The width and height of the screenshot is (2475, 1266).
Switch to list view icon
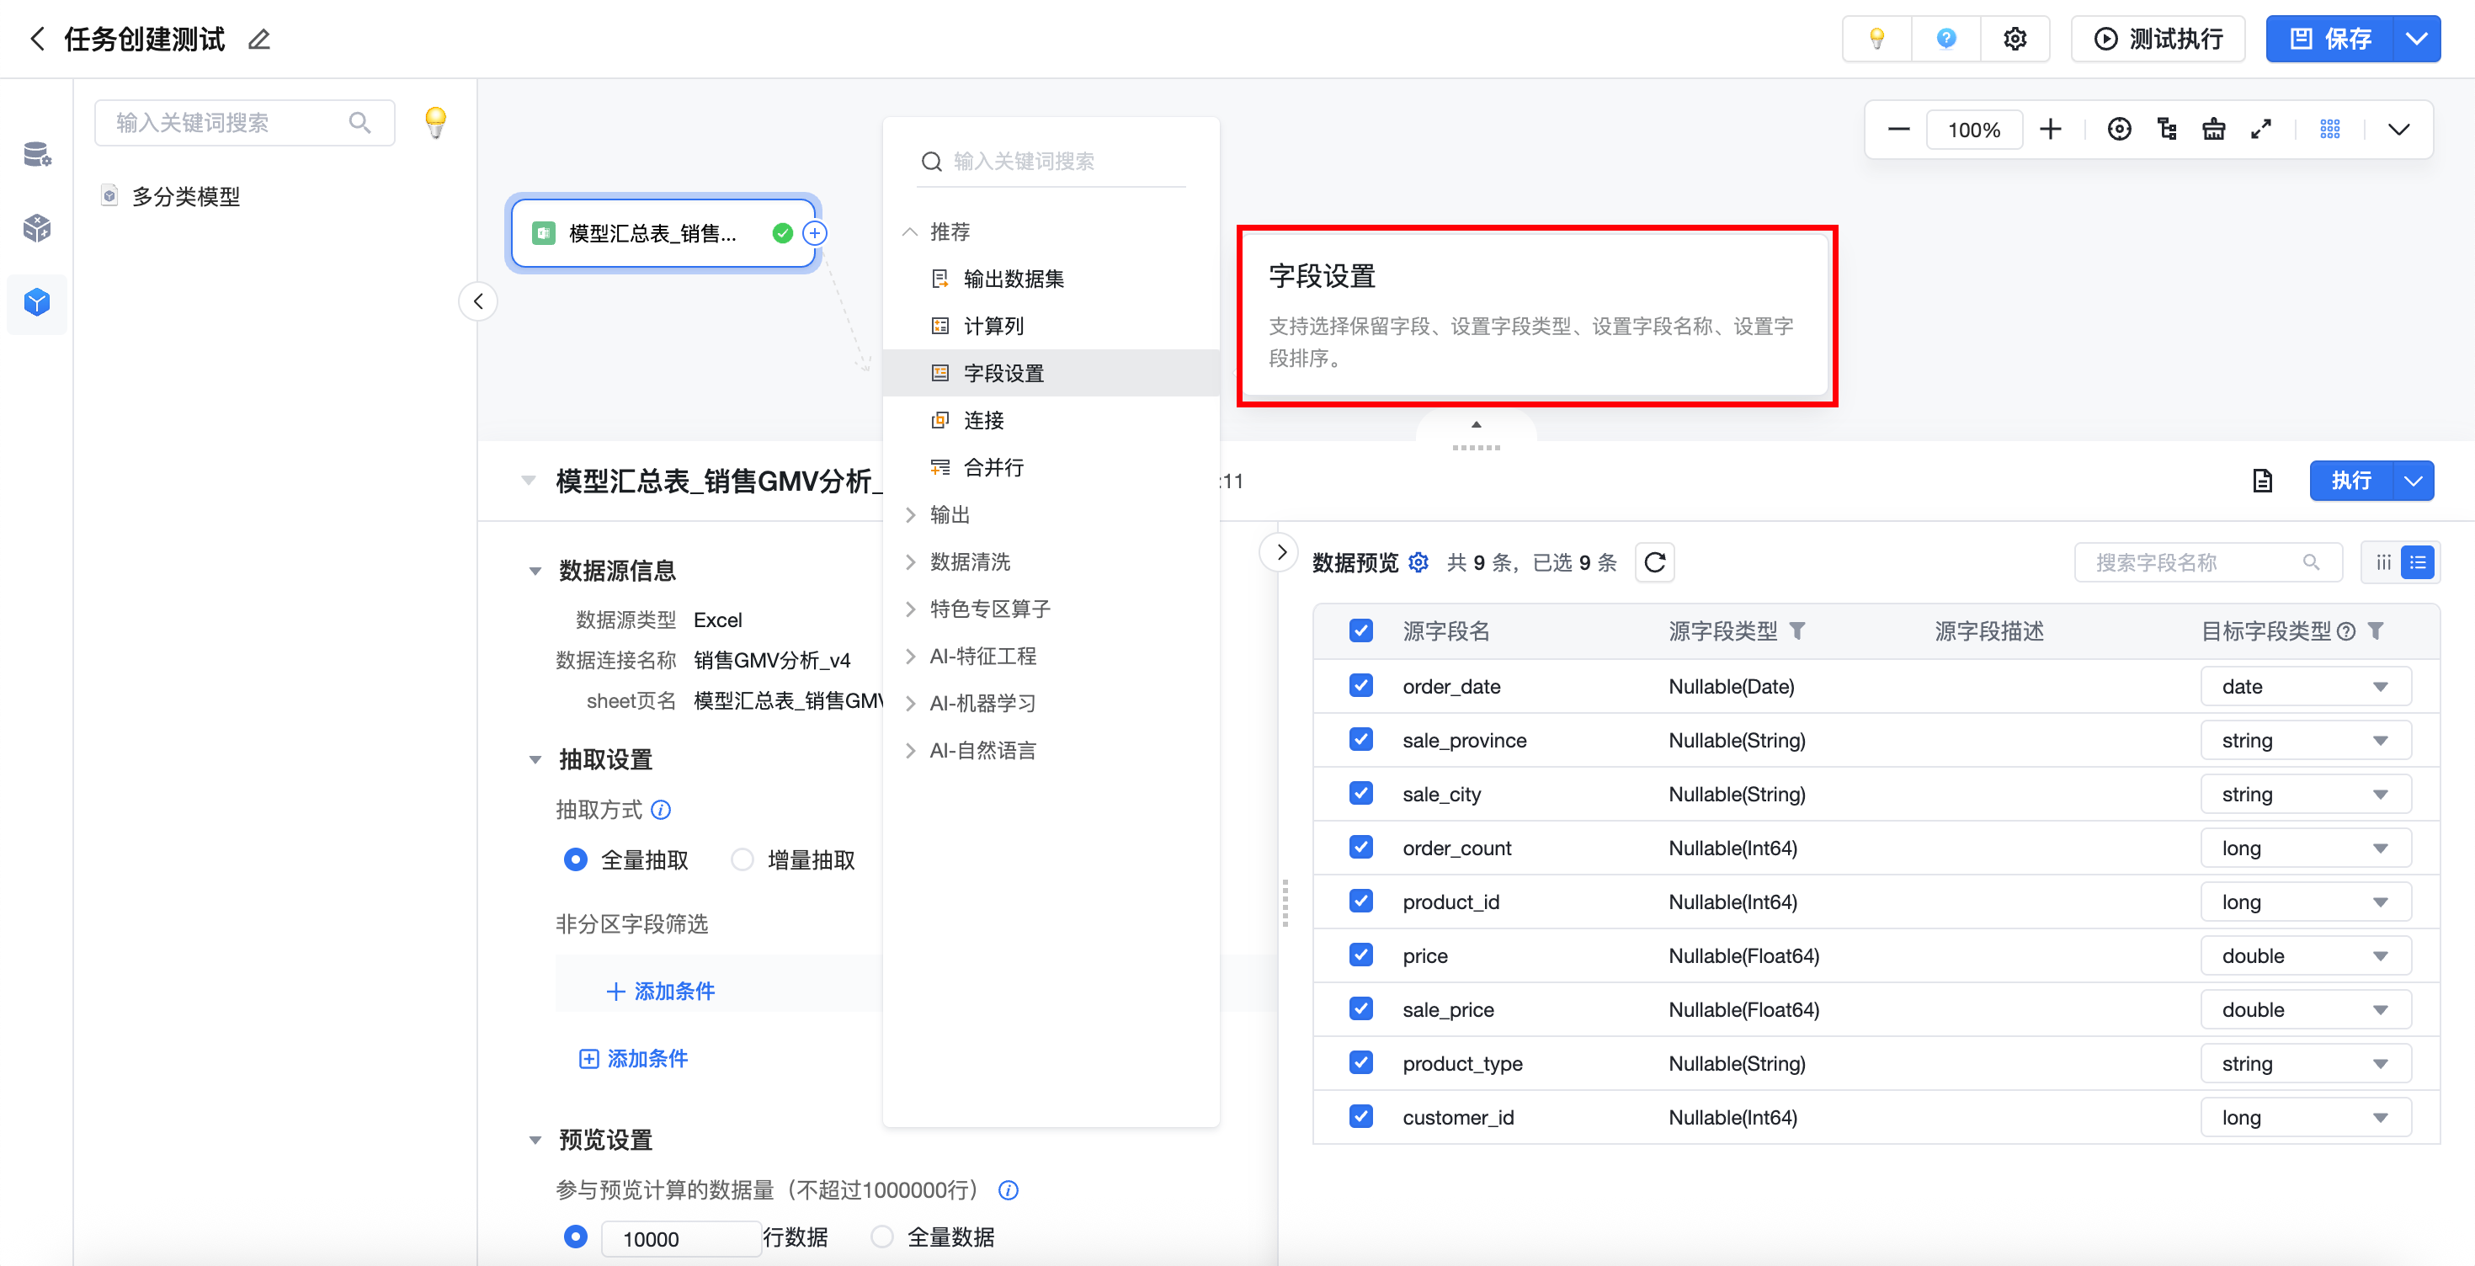tap(2418, 563)
